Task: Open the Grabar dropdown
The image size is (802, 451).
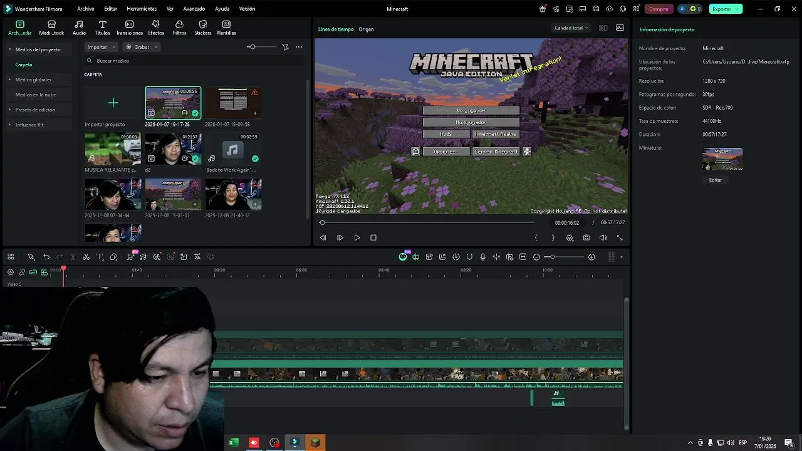Action: click(142, 47)
